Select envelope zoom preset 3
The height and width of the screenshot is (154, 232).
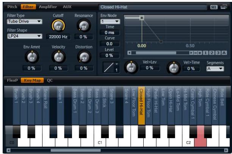(218, 53)
